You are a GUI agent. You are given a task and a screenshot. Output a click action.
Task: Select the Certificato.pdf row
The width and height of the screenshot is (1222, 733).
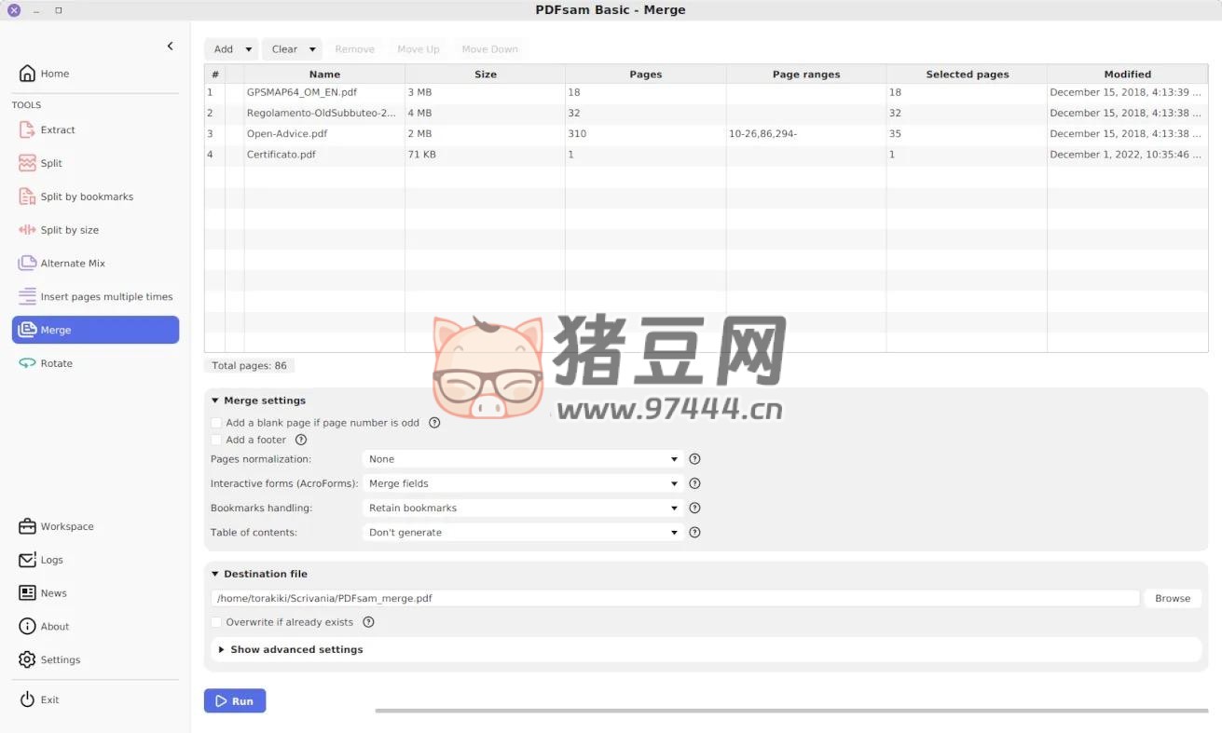pos(707,155)
